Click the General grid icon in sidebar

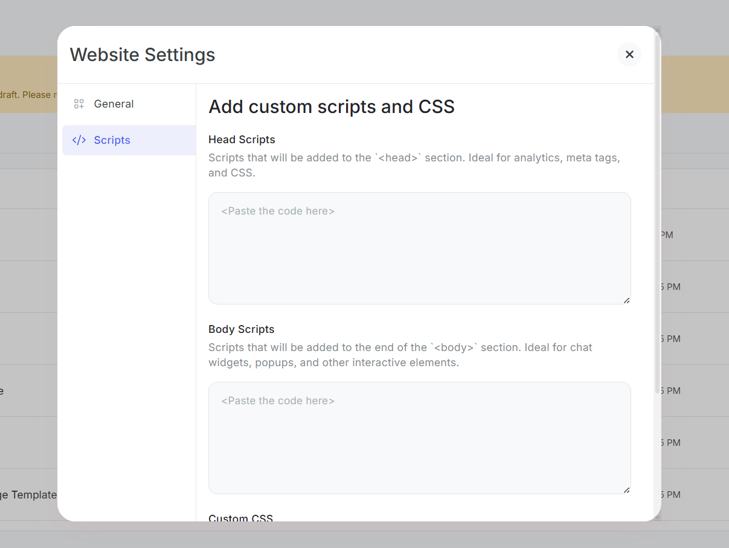pyautogui.click(x=79, y=104)
